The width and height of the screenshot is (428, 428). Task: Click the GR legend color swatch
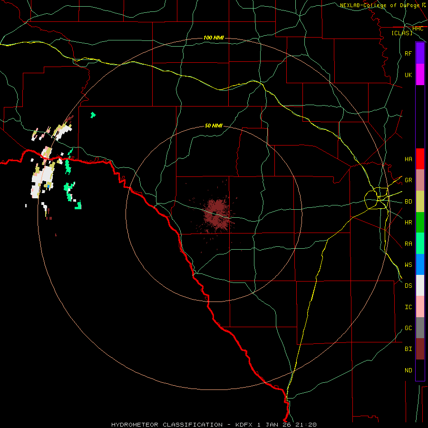point(420,180)
